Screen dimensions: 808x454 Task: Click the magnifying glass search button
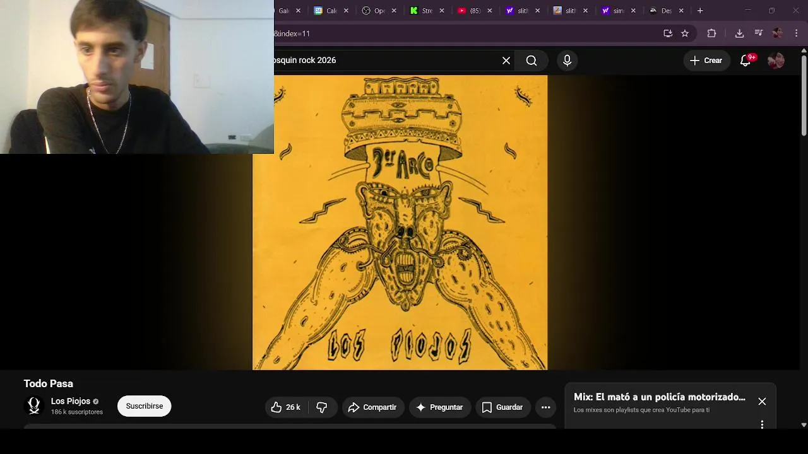(532, 61)
